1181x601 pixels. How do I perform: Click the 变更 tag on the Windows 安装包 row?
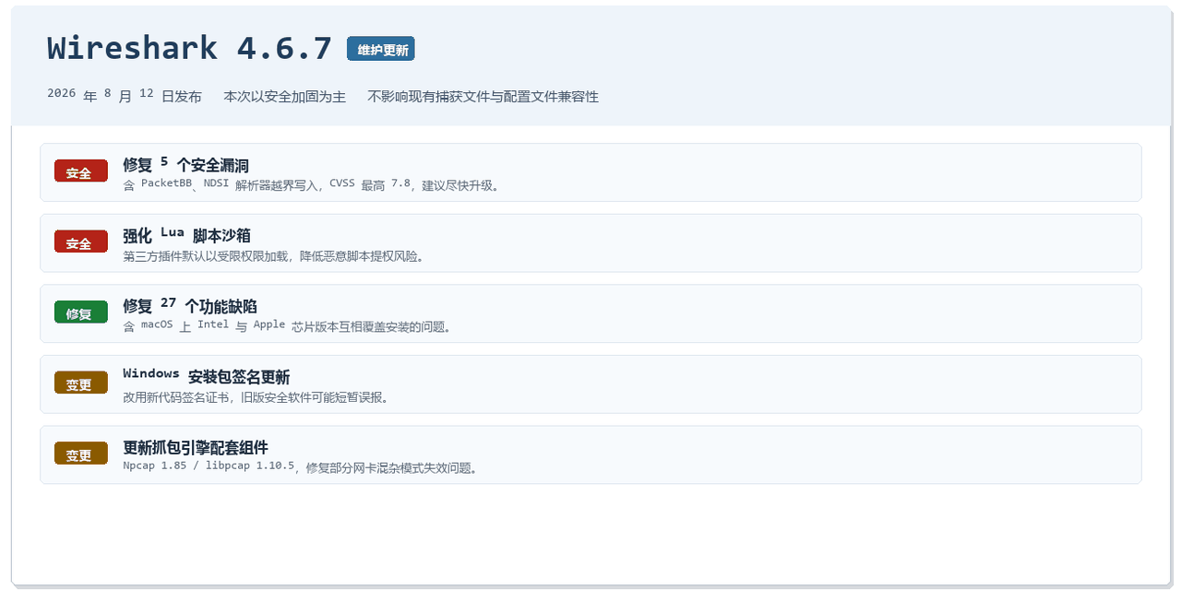81,383
